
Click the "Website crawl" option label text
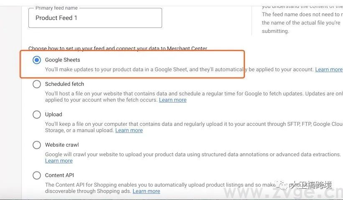coord(62,145)
